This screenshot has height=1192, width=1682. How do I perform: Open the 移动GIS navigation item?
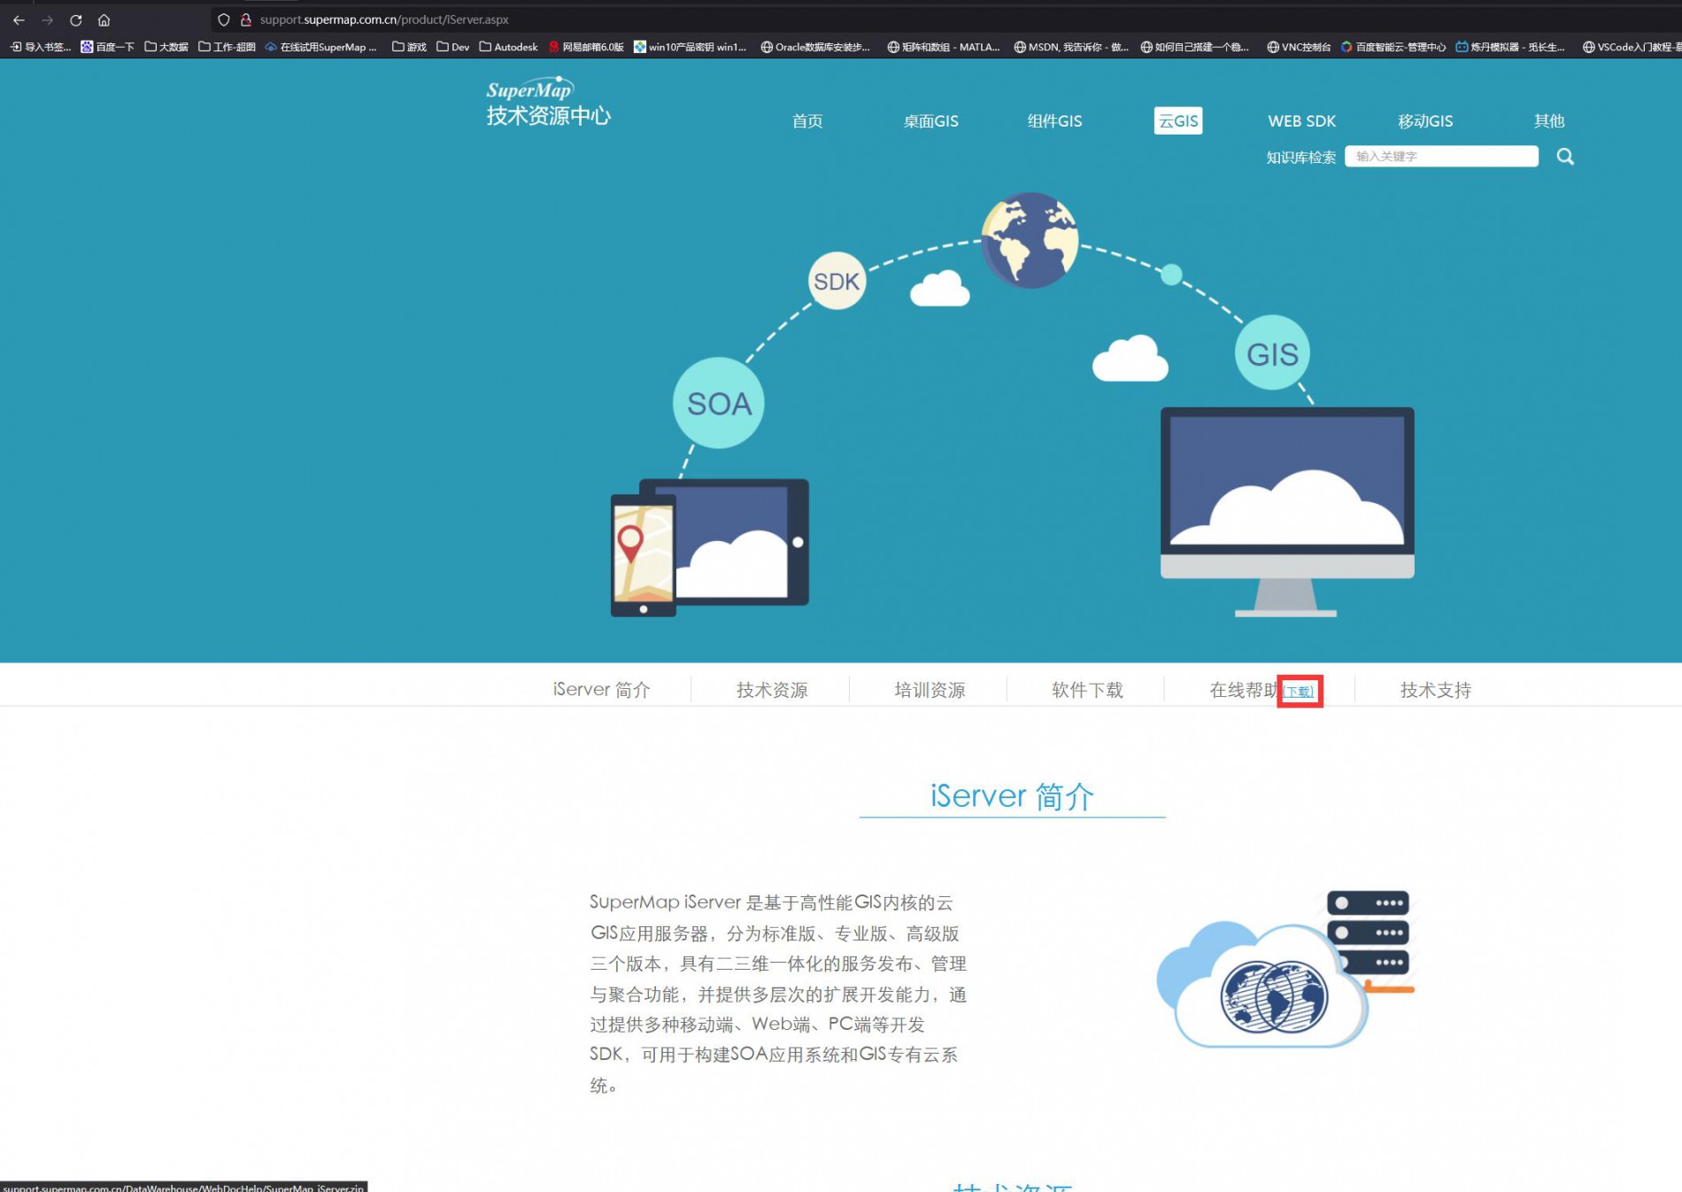coord(1425,121)
